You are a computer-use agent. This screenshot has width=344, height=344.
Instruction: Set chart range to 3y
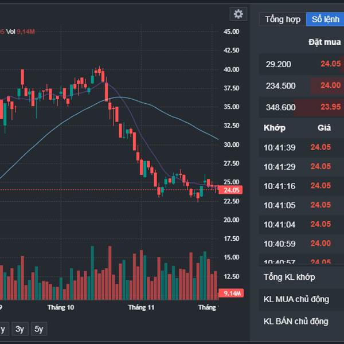pos(19,329)
